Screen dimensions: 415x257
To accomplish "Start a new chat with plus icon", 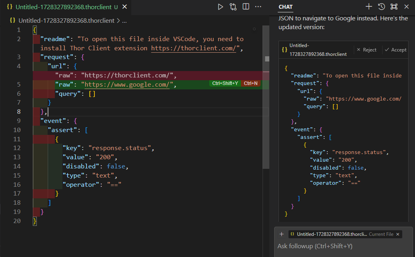I will point(369,7).
